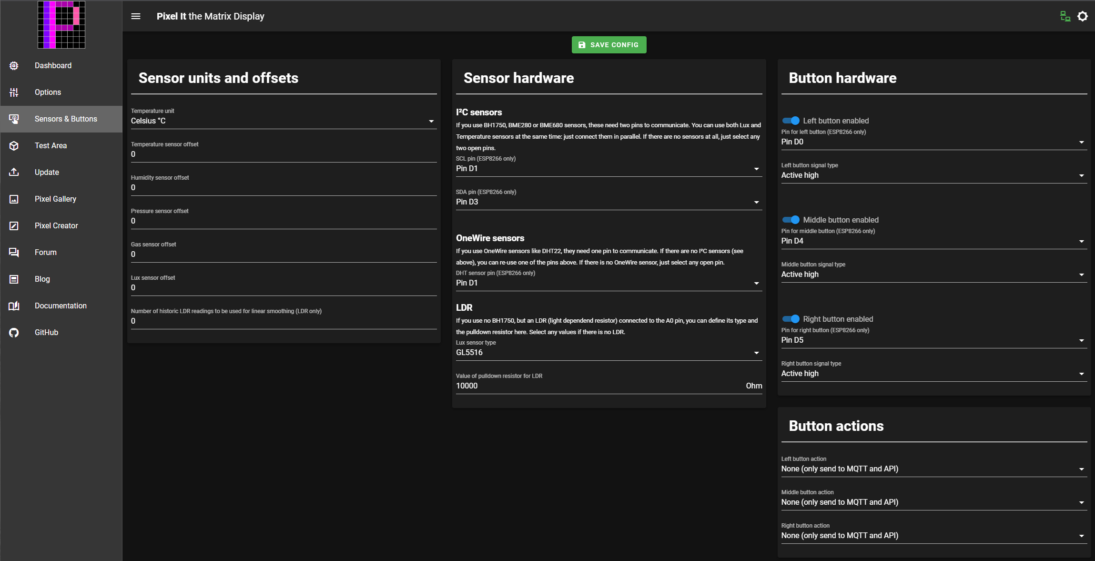Open the Update page
Screen dimensions: 1095x561
(61, 173)
